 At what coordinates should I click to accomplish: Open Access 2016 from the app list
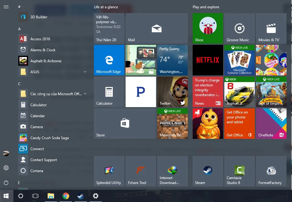pyautogui.click(x=53, y=39)
